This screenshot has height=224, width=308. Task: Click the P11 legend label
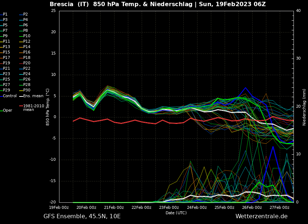tap(6, 41)
